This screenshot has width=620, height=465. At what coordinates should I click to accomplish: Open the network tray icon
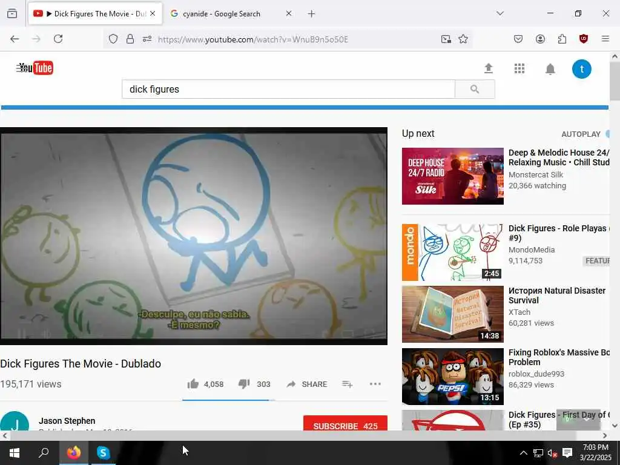[538, 453]
